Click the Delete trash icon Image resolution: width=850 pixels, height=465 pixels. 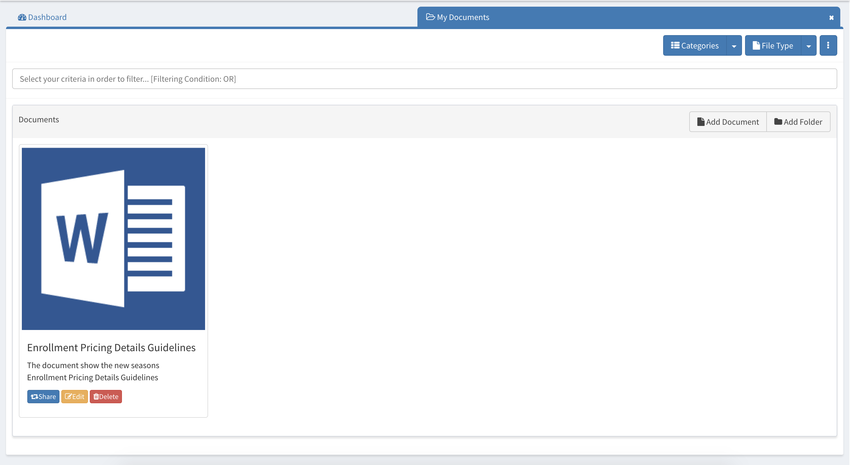tap(96, 397)
